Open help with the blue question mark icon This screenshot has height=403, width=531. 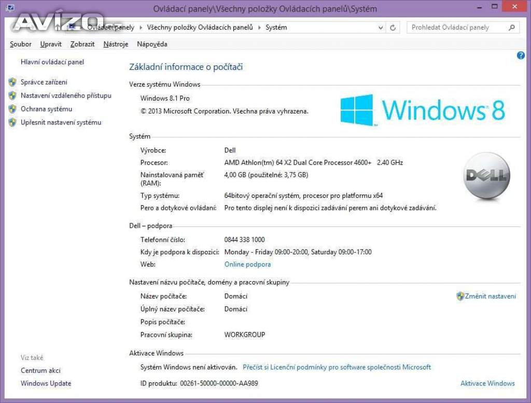point(521,55)
